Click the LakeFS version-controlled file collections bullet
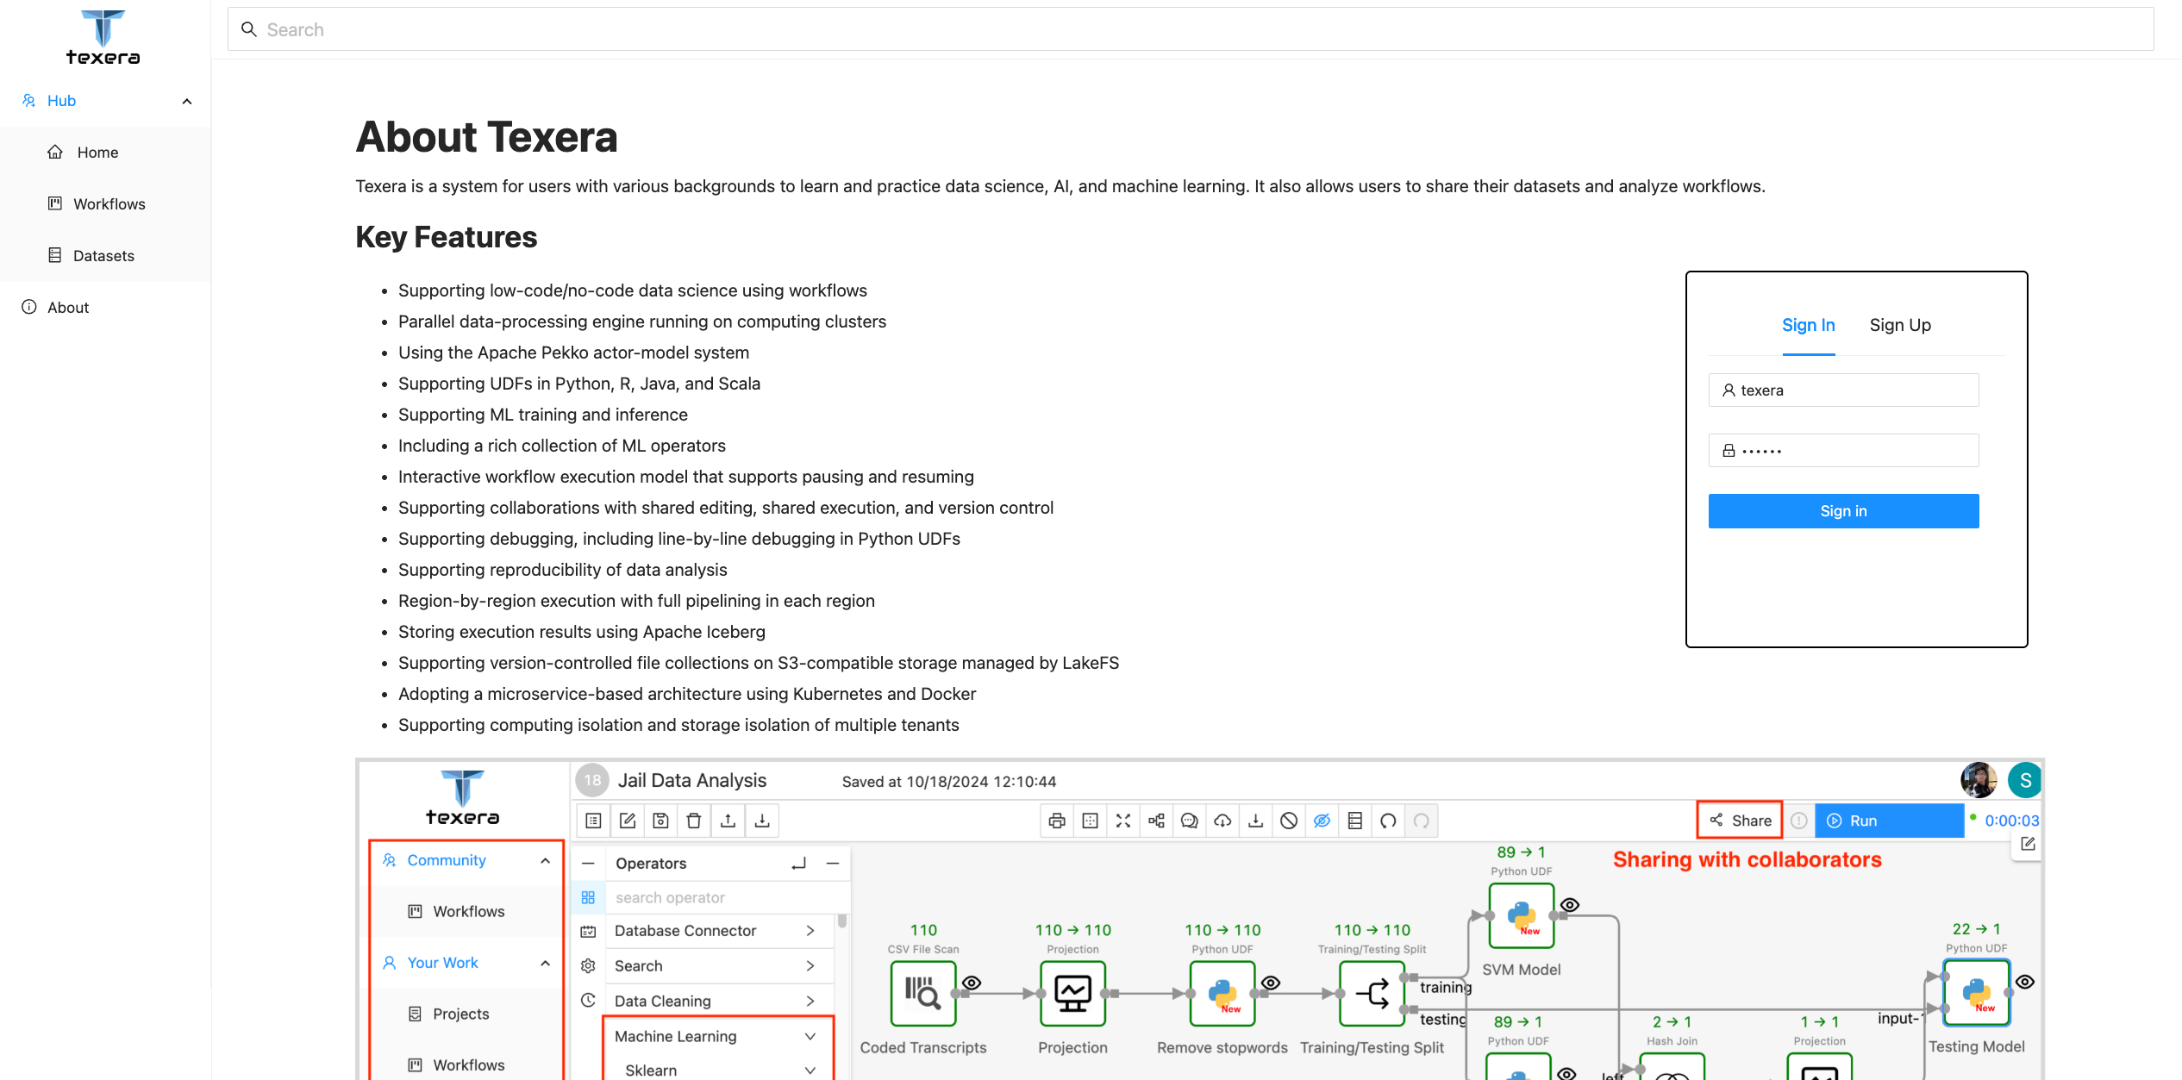This screenshot has height=1080, width=2182. pyautogui.click(x=758, y=663)
